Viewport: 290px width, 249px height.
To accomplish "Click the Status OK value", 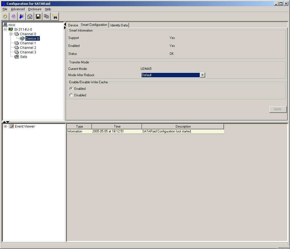I will (x=172, y=53).
